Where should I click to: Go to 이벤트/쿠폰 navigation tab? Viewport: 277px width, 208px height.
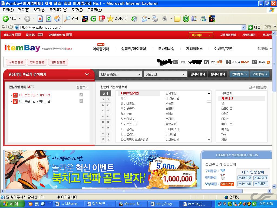223,49
